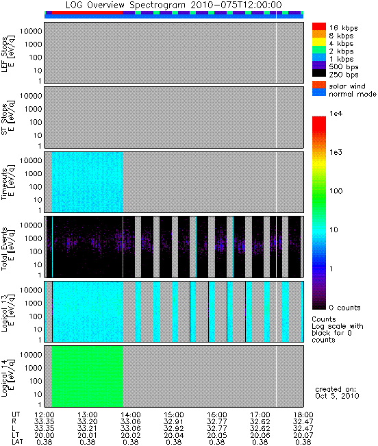
Task: Click the R value 33.35
Action: pyautogui.click(x=45, y=421)
